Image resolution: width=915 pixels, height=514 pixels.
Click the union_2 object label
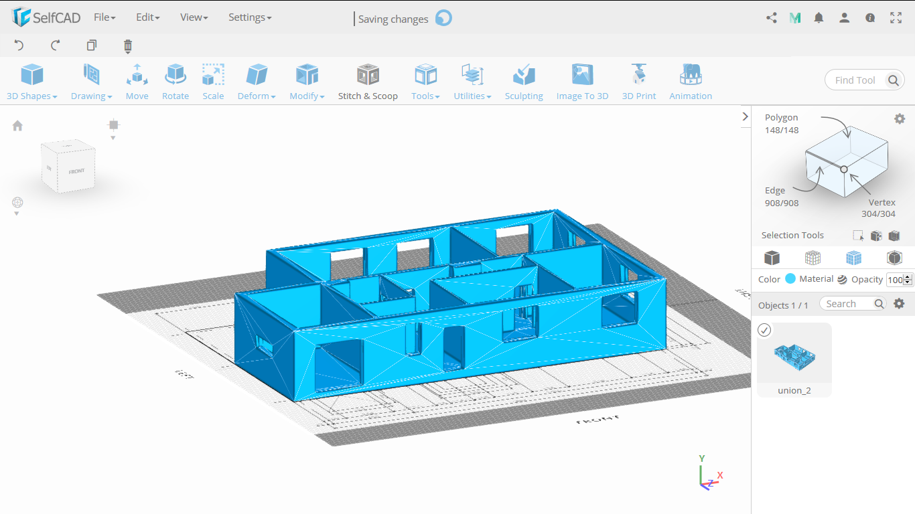pyautogui.click(x=794, y=390)
